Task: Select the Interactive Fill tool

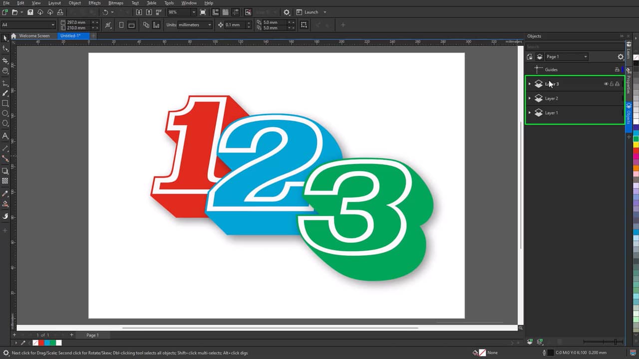Action: [x=5, y=203]
